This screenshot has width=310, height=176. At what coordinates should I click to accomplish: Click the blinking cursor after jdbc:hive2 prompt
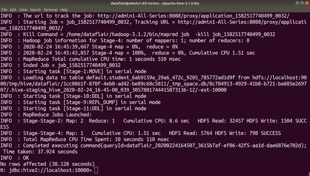(96, 170)
